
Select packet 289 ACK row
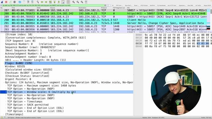pyautogui.click(x=103, y=17)
